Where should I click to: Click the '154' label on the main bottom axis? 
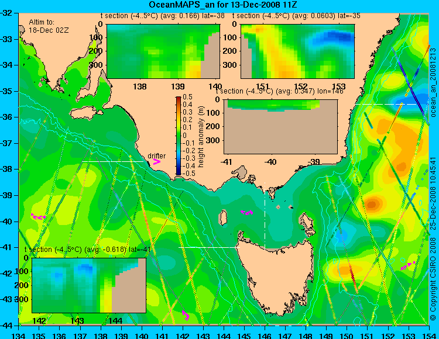(x=429, y=335)
